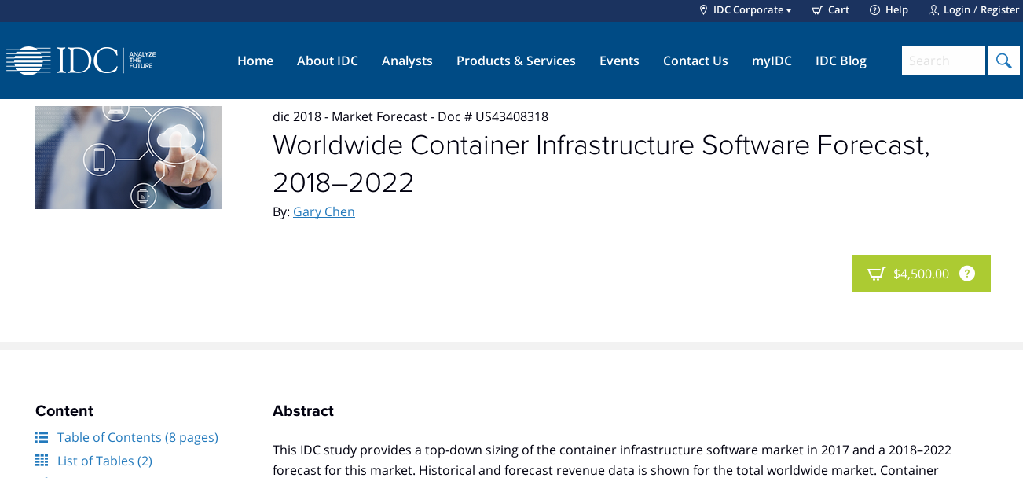Open the Products & Services menu
Image resolution: width=1023 pixels, height=478 pixels.
pos(515,61)
